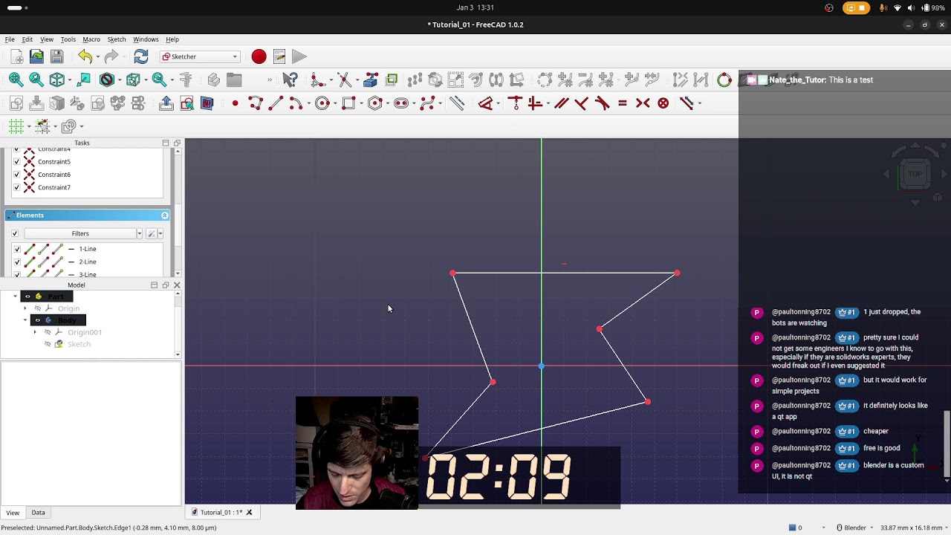Uncheck the Constraint5 checkbox

point(17,161)
